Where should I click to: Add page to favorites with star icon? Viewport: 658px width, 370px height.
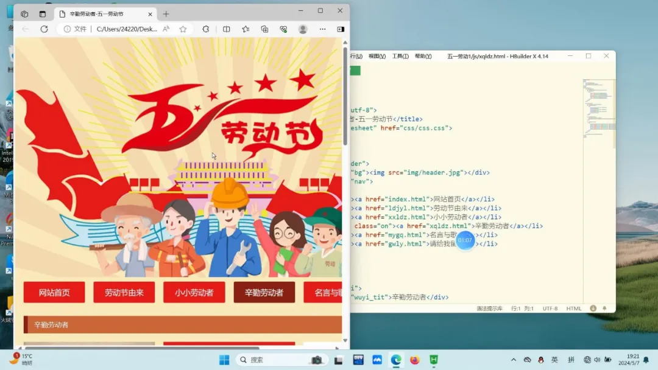[x=183, y=29]
